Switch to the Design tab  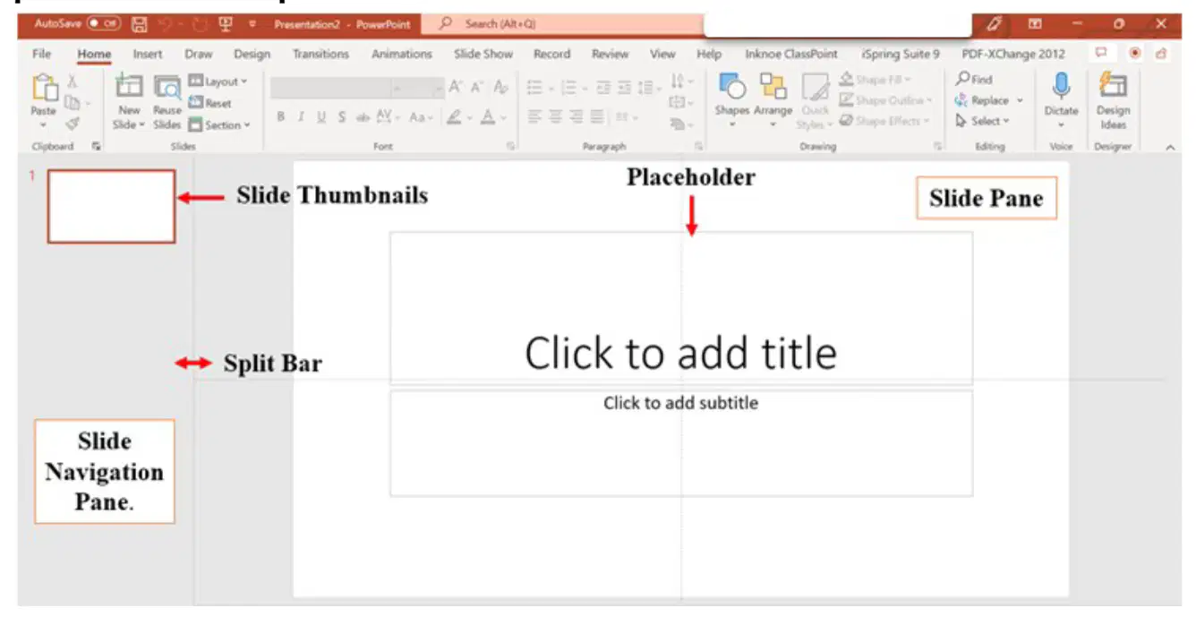[252, 54]
